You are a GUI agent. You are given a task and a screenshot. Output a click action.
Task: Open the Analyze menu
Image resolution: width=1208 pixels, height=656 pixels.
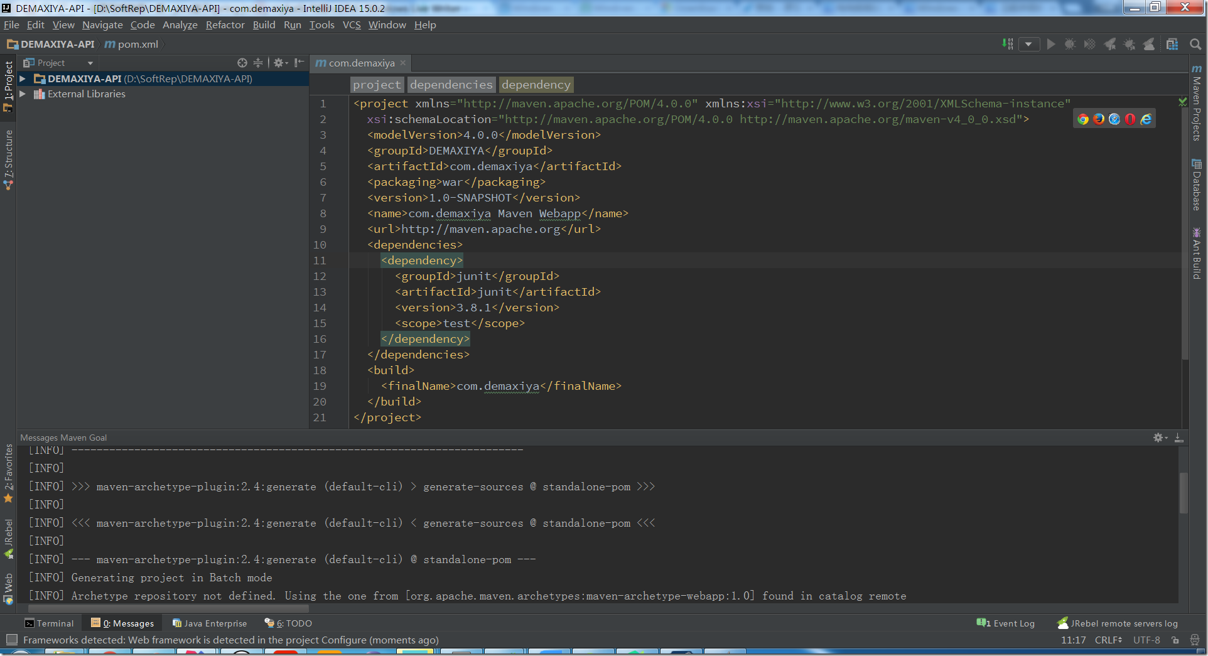(180, 24)
